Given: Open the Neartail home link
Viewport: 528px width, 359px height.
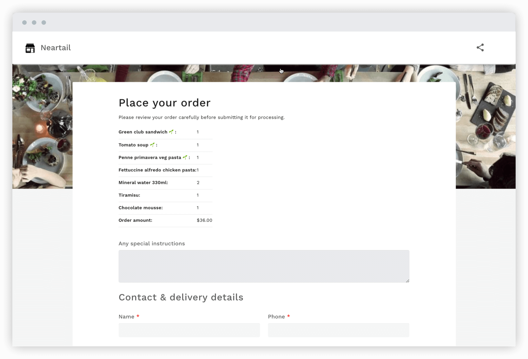Looking at the screenshot, I should 56,48.
